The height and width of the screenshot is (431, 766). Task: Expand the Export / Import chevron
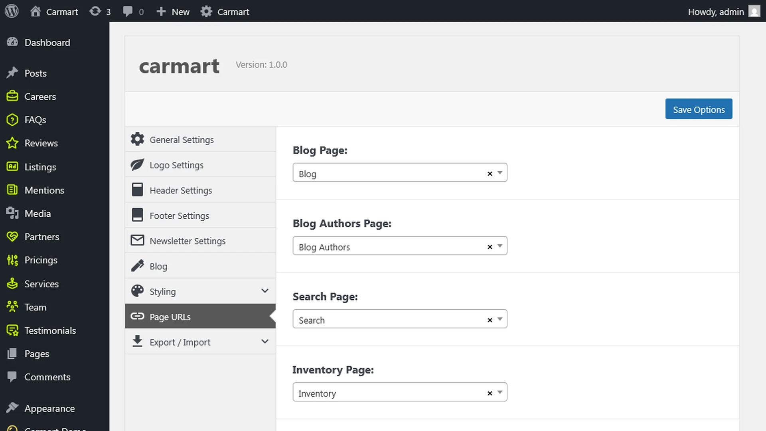[x=265, y=342]
